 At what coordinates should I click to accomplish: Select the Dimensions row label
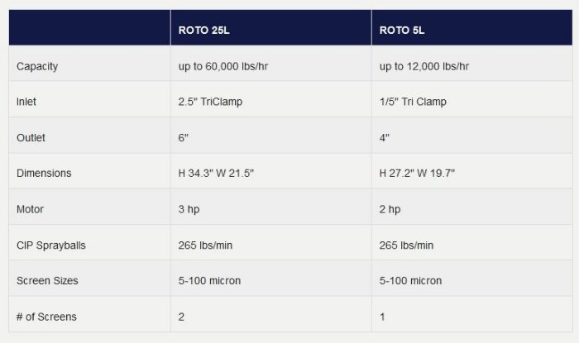pos(44,174)
